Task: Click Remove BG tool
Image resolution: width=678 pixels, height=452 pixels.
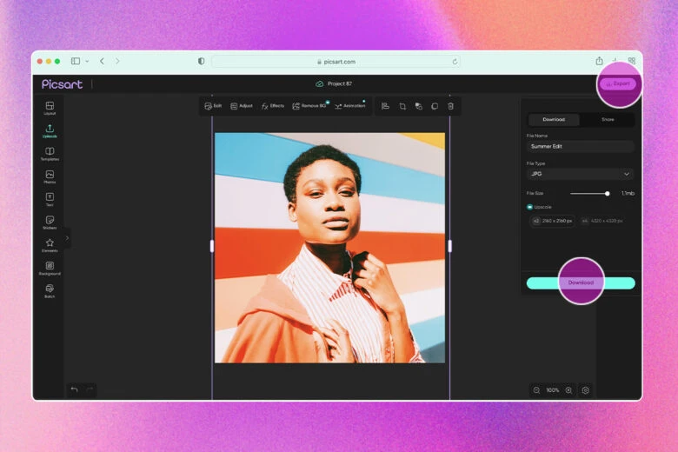Action: 309,106
